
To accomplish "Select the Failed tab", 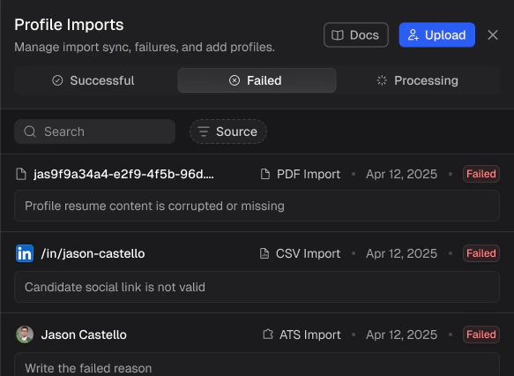I will coord(257,80).
